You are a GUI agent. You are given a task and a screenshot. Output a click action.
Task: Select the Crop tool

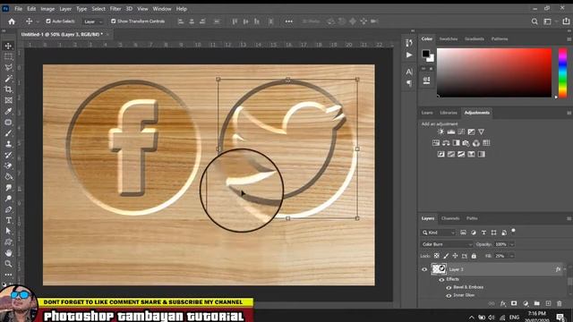tap(8, 89)
